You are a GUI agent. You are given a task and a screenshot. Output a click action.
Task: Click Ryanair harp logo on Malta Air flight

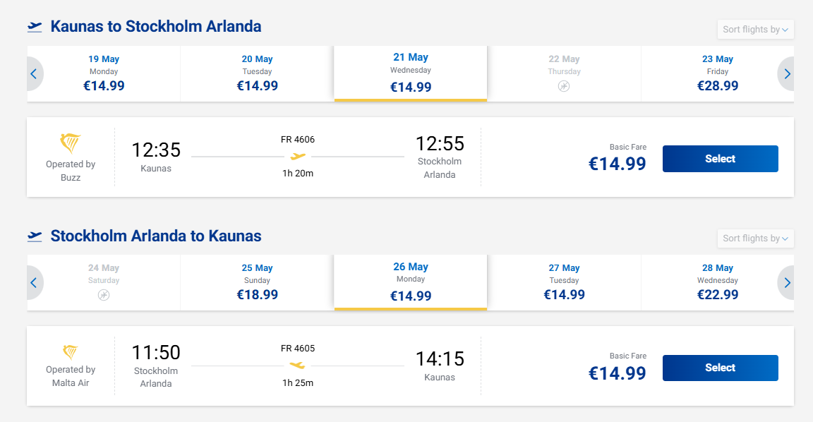pyautogui.click(x=71, y=352)
